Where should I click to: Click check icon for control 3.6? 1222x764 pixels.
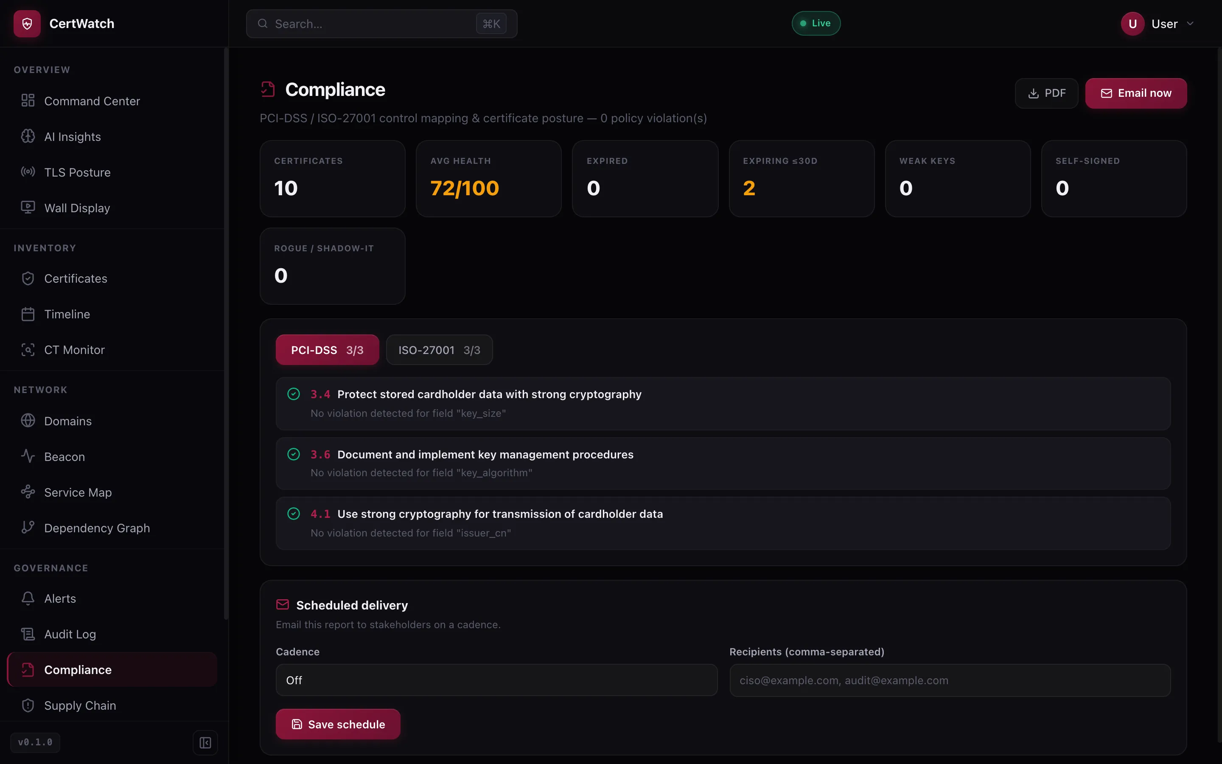(293, 454)
